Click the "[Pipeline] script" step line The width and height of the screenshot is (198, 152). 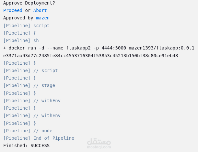[x=26, y=26]
